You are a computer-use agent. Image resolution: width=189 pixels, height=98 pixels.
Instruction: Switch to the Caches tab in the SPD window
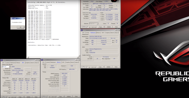pyautogui.click(x=7, y=63)
